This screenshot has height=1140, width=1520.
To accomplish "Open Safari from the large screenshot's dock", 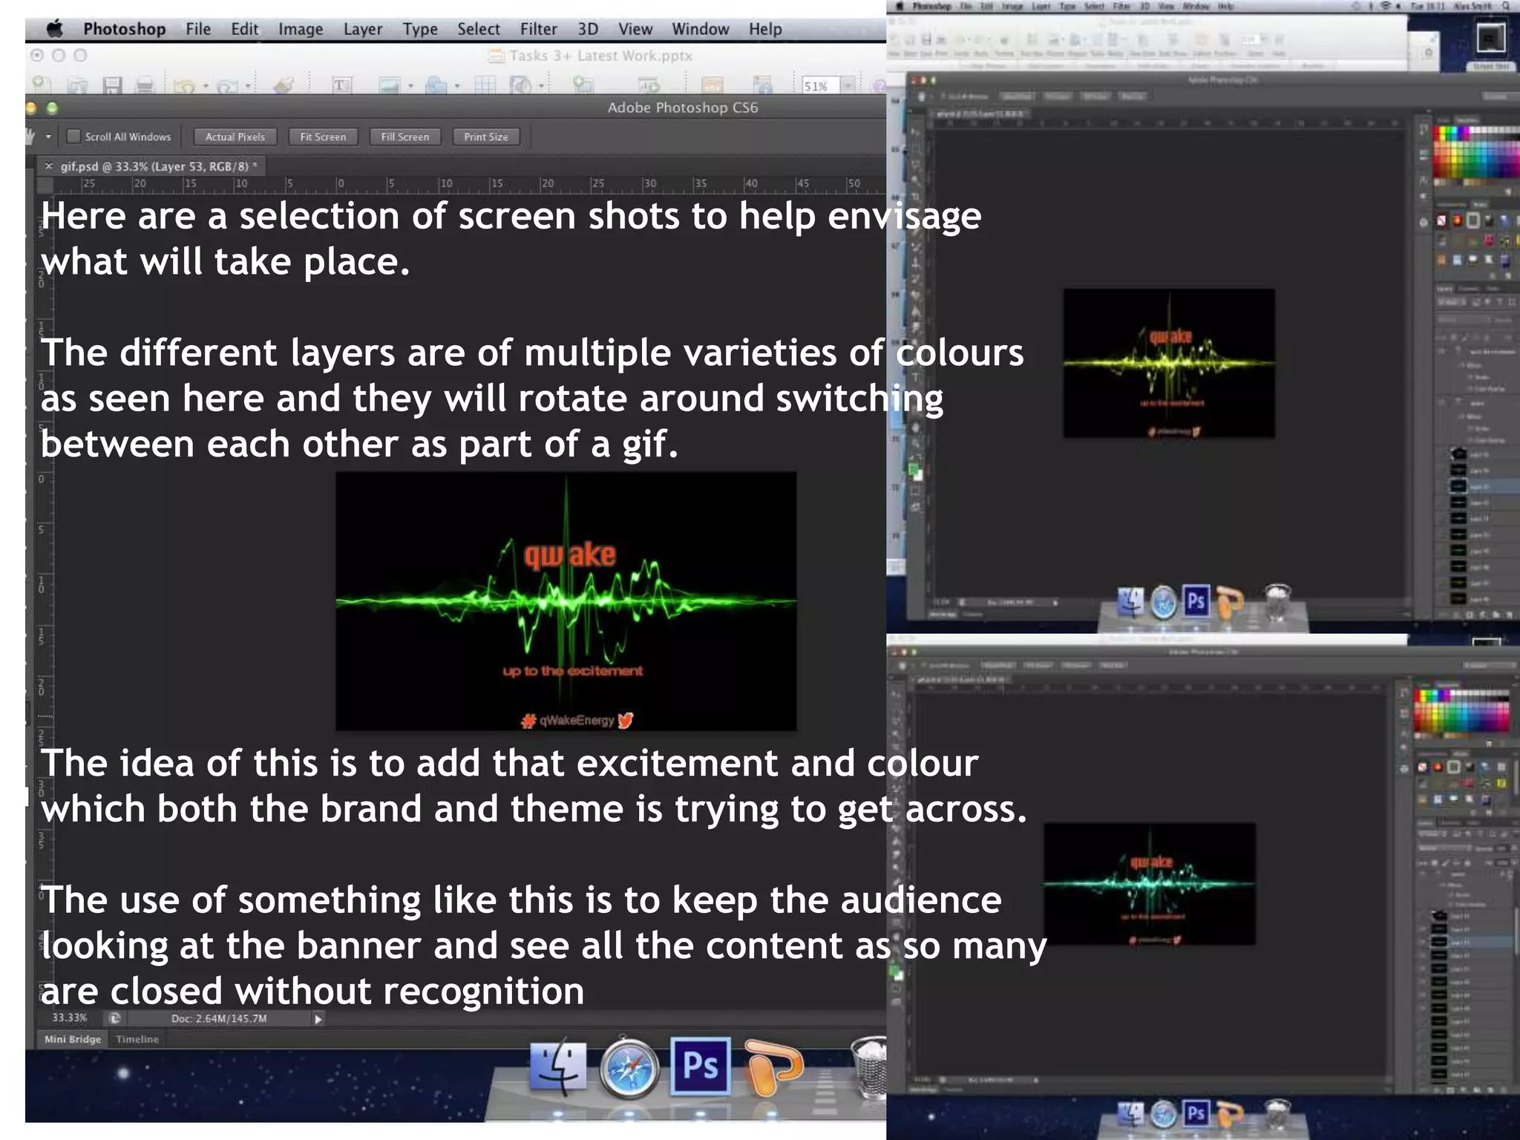I will coord(629,1068).
